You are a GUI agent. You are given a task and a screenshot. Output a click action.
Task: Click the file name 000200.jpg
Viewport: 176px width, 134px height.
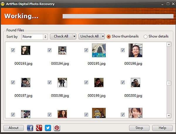pos(133,96)
